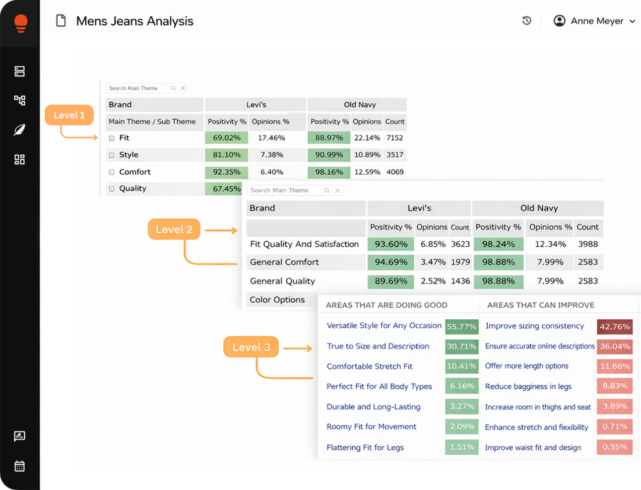Open version history via the clock icon

tap(527, 20)
